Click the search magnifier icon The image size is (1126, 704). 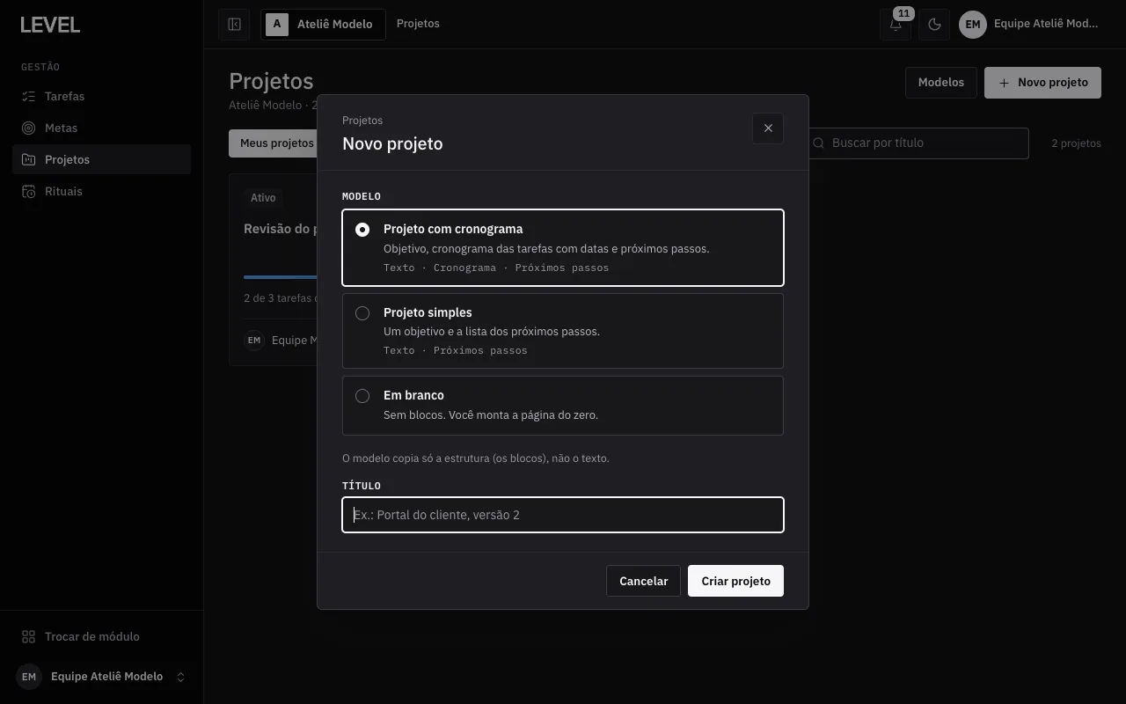click(x=819, y=143)
